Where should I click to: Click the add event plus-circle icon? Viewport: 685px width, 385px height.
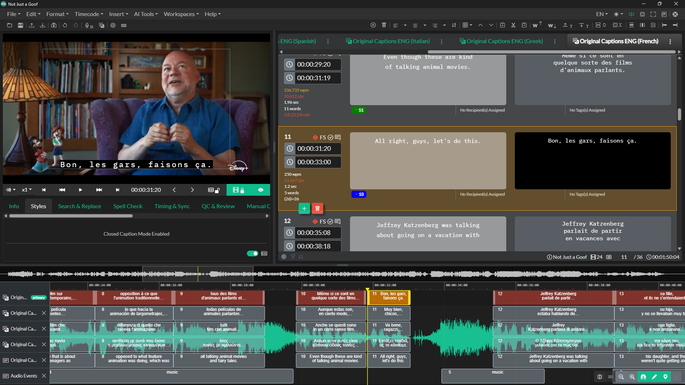click(373, 25)
